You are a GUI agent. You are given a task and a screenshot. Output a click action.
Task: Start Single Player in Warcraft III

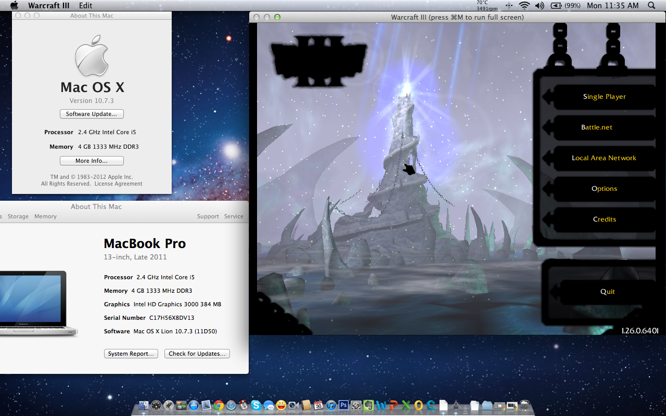[604, 97]
